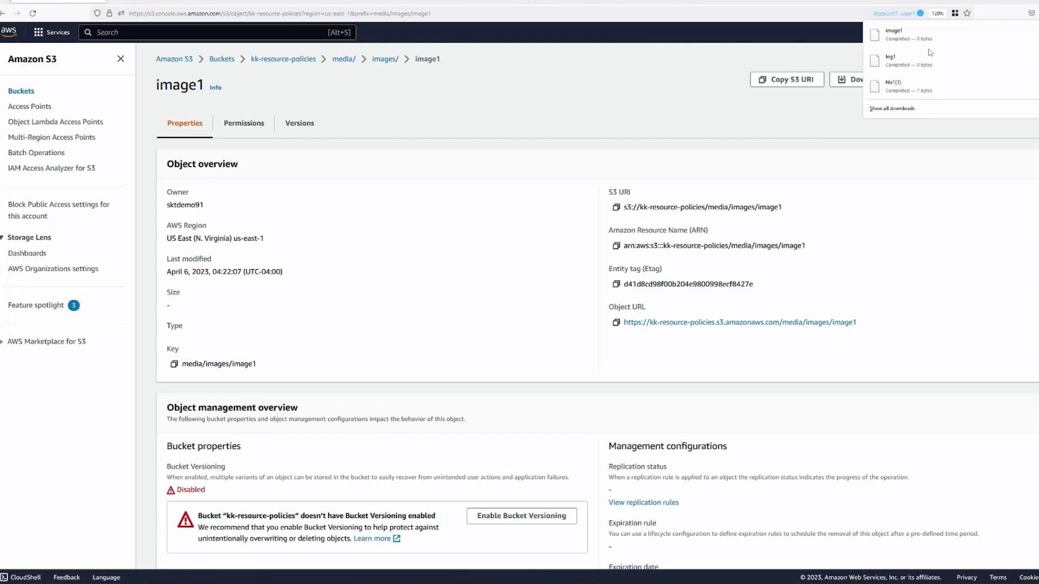Copy the S3 URI with copy icon
1039x584 pixels.
coord(616,207)
